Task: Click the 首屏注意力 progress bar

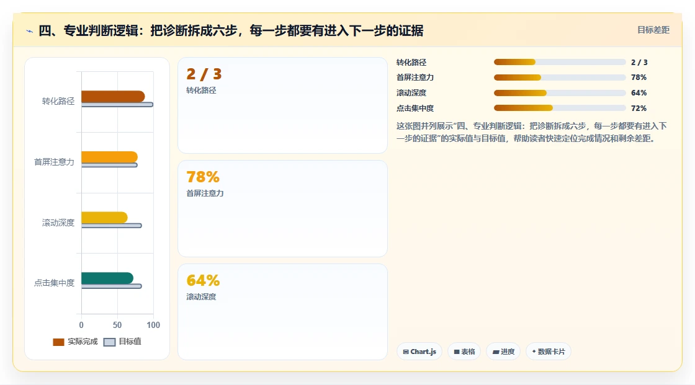Action: (x=559, y=77)
